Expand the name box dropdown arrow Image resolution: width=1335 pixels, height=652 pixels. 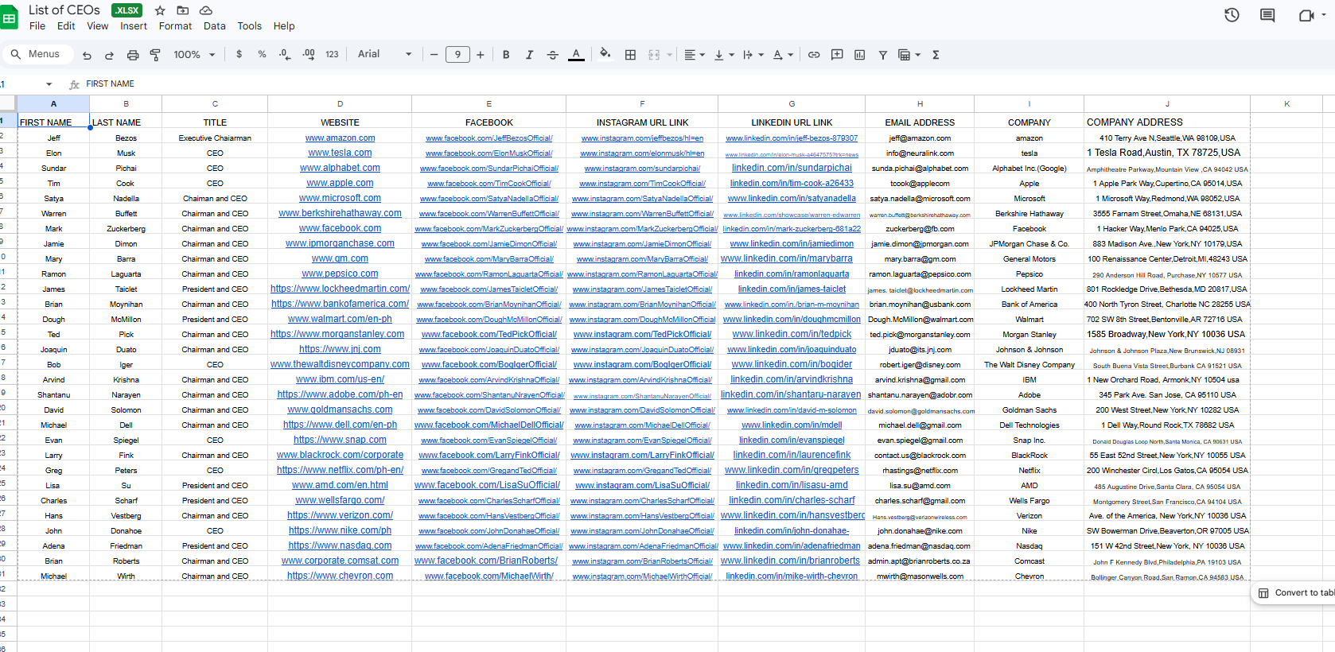49,84
